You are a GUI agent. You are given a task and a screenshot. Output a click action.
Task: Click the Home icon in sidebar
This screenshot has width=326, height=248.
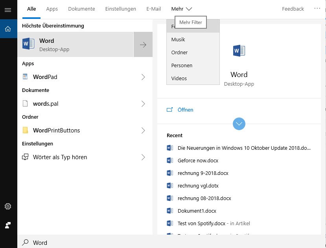[8, 29]
